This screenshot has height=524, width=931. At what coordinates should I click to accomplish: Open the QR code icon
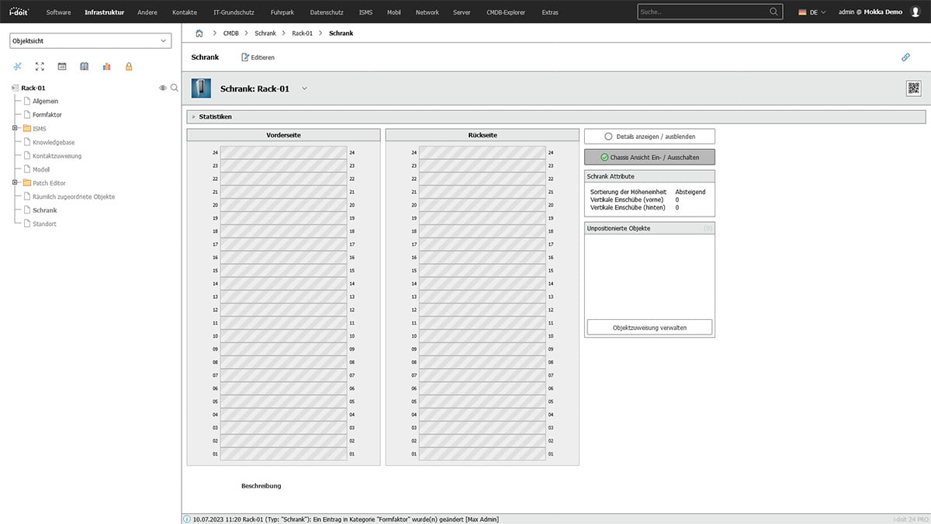913,88
